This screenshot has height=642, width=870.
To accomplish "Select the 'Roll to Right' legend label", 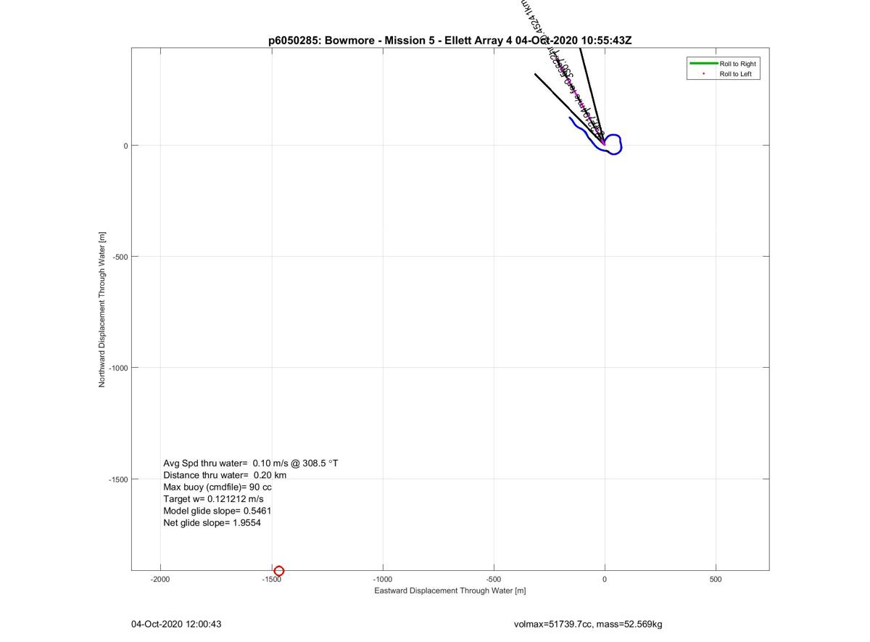I will click(737, 64).
